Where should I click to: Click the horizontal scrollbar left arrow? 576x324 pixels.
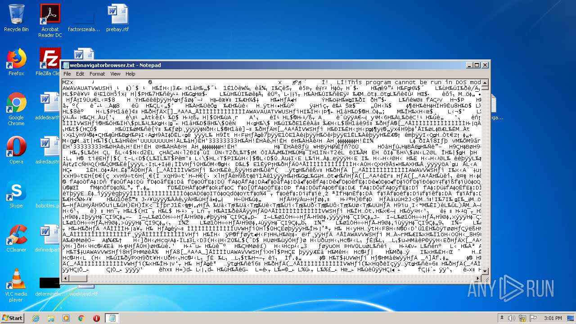point(66,279)
